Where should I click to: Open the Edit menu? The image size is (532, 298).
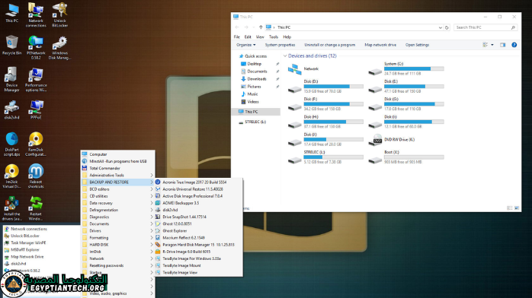click(x=248, y=36)
